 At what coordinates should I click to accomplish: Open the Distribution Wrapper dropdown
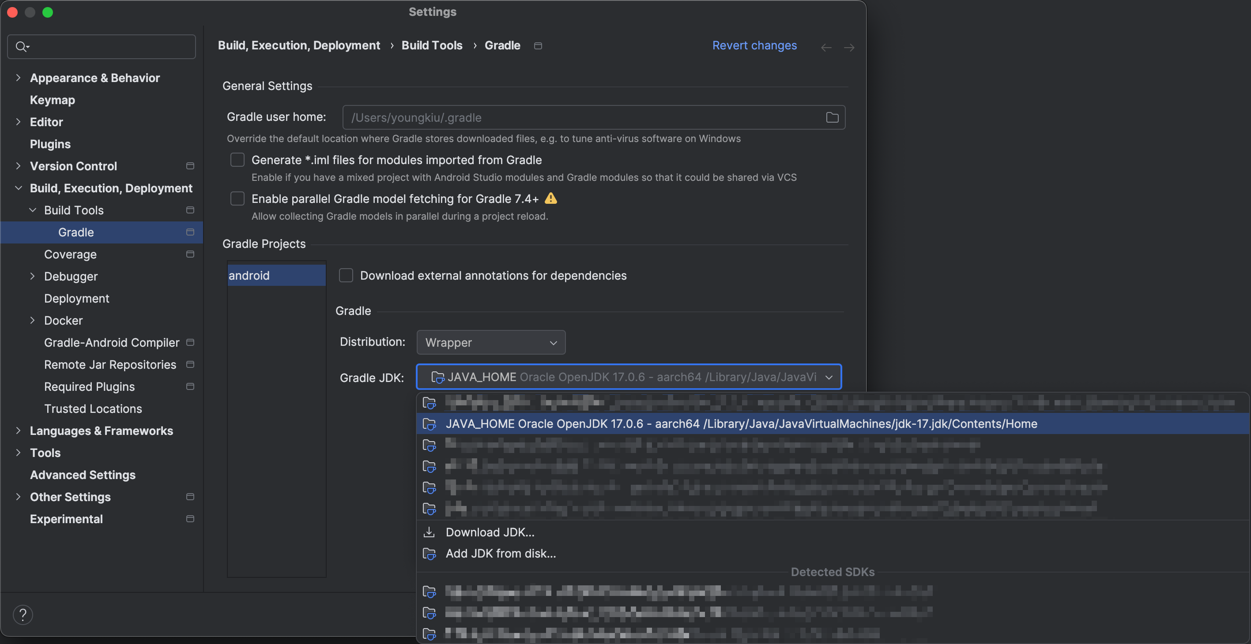pos(490,342)
